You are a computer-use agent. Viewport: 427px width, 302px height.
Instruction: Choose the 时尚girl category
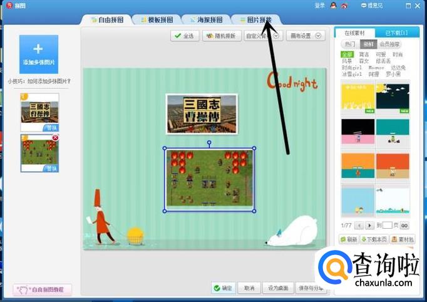point(352,68)
